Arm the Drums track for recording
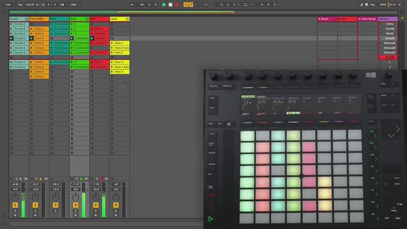This screenshot has width=407, height=229. (x=15, y=215)
